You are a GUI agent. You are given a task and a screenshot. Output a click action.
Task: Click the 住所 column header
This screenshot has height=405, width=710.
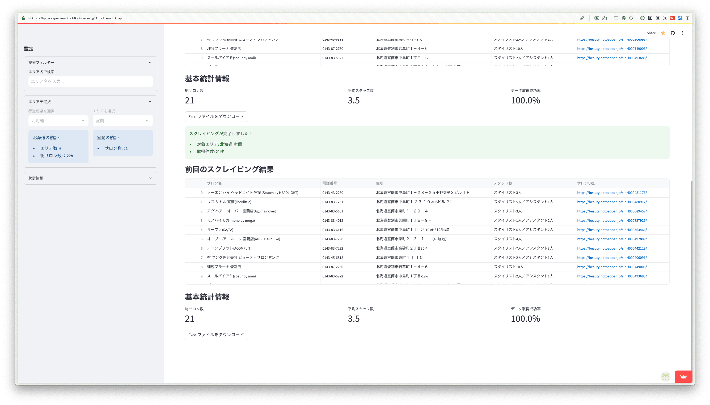[x=433, y=183]
